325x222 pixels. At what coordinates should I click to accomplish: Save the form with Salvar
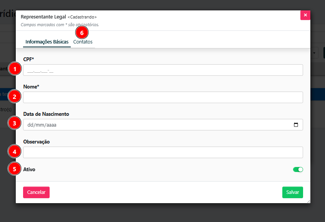(292, 192)
